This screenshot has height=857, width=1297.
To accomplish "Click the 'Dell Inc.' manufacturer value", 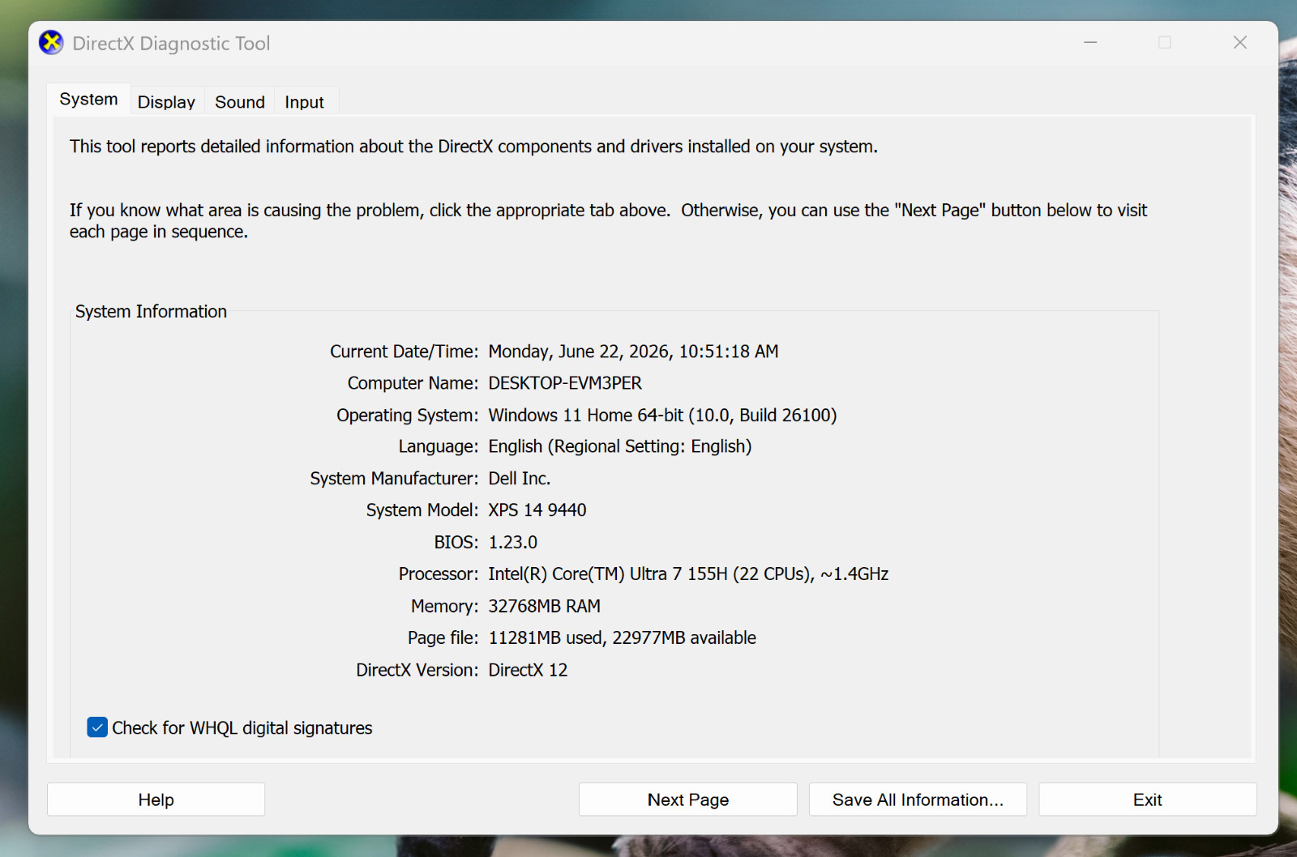I will (520, 479).
